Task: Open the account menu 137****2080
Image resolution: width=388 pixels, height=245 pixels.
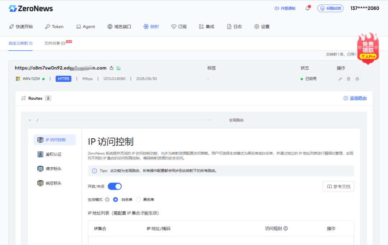Action: (x=365, y=8)
